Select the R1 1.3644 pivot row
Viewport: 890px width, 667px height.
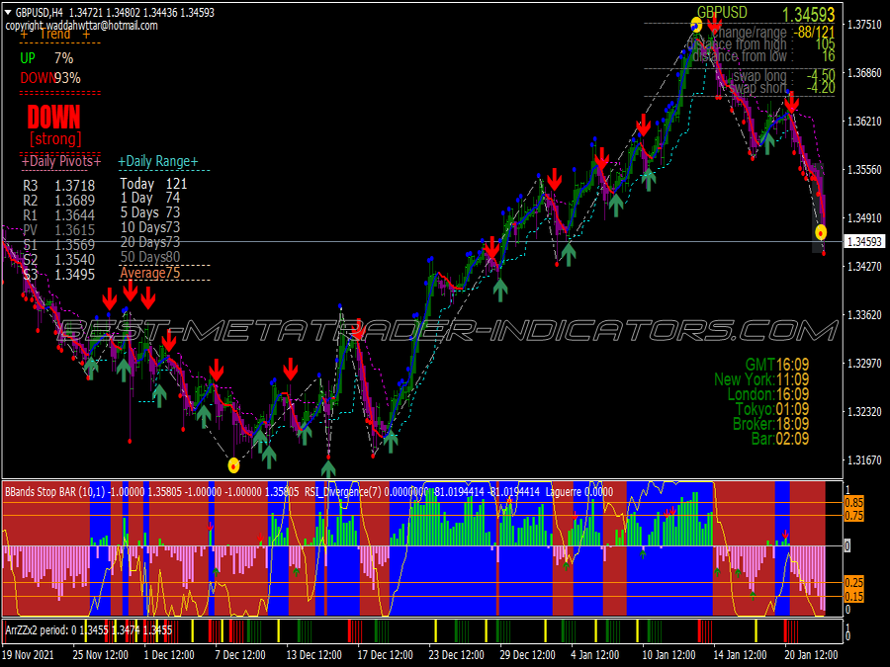[59, 215]
